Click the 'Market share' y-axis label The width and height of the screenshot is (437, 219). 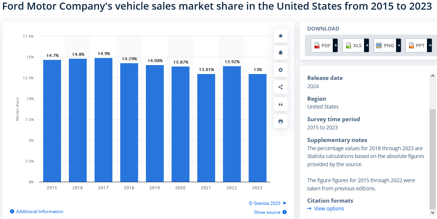point(17,109)
